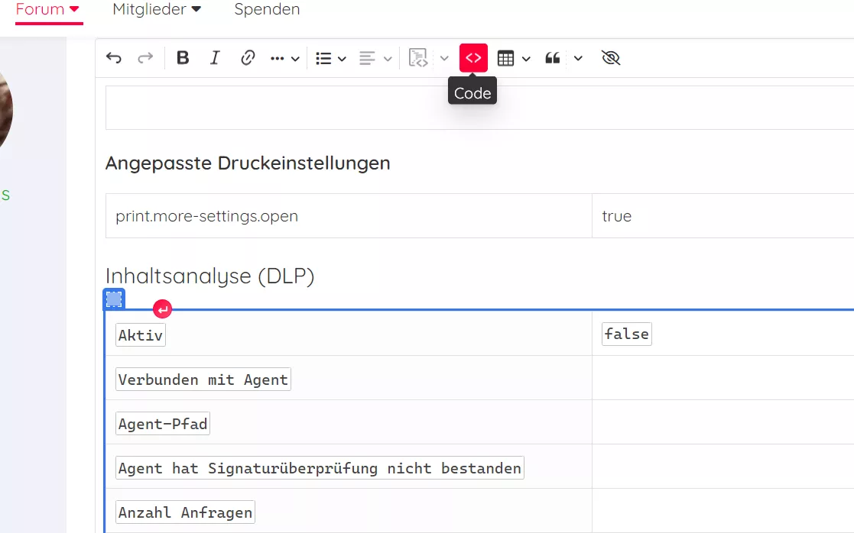Image resolution: width=854 pixels, height=533 pixels.
Task: Expand the list style dropdown arrow
Action: tap(342, 59)
